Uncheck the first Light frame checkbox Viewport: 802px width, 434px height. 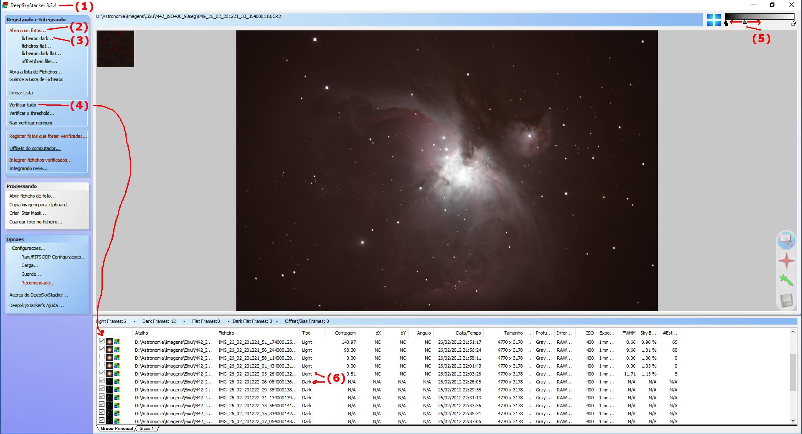pos(102,341)
